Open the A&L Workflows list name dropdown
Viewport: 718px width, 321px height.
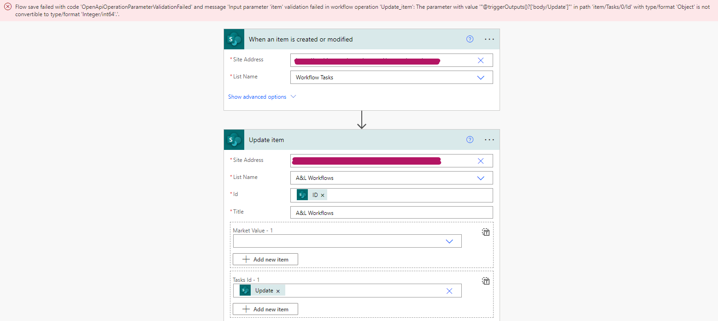tap(481, 178)
